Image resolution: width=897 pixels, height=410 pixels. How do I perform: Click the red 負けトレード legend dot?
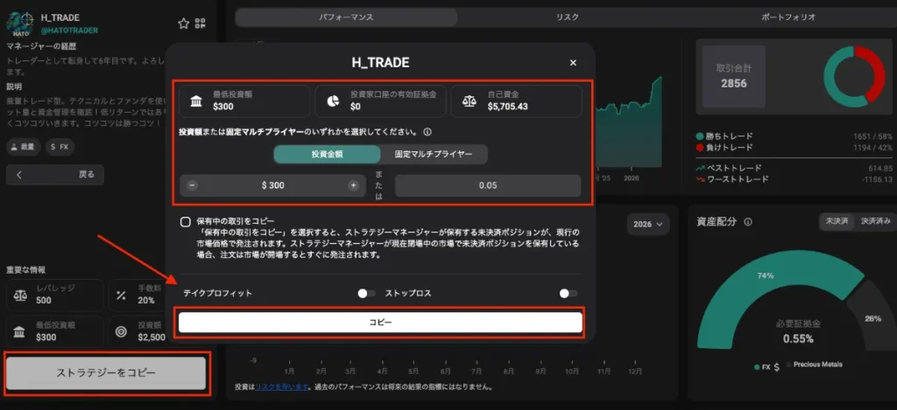click(700, 148)
